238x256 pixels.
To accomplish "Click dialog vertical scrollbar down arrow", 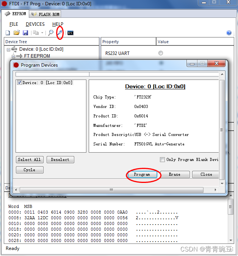I will (x=222, y=184).
